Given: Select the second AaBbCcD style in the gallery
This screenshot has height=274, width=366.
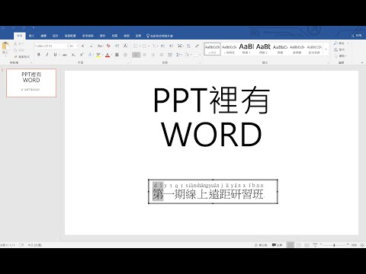Looking at the screenshot, I should pyautogui.click(x=230, y=49).
